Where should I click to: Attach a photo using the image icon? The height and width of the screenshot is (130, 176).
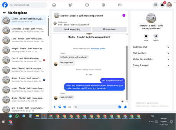coord(60,107)
